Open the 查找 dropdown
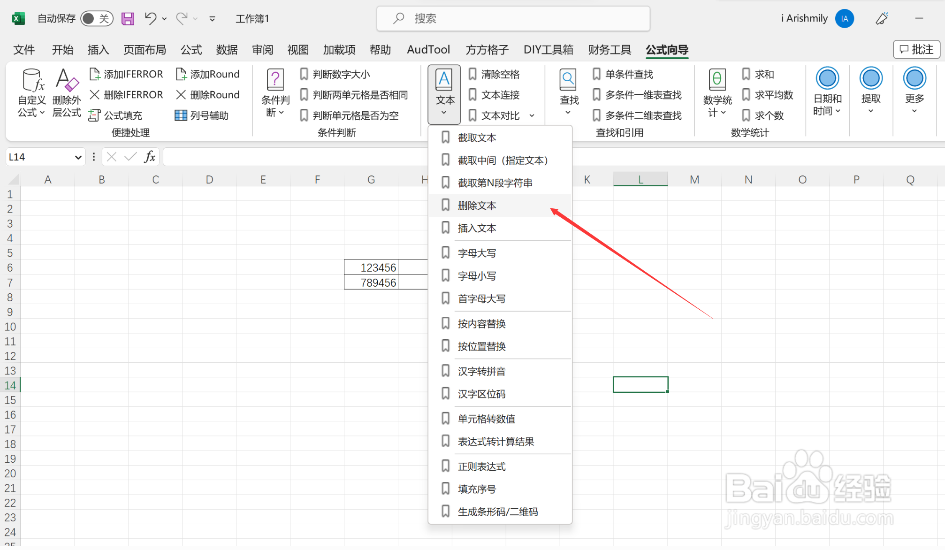This screenshot has height=550, width=945. [x=568, y=93]
